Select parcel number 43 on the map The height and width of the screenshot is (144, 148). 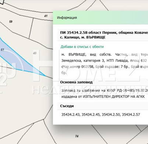35,53
